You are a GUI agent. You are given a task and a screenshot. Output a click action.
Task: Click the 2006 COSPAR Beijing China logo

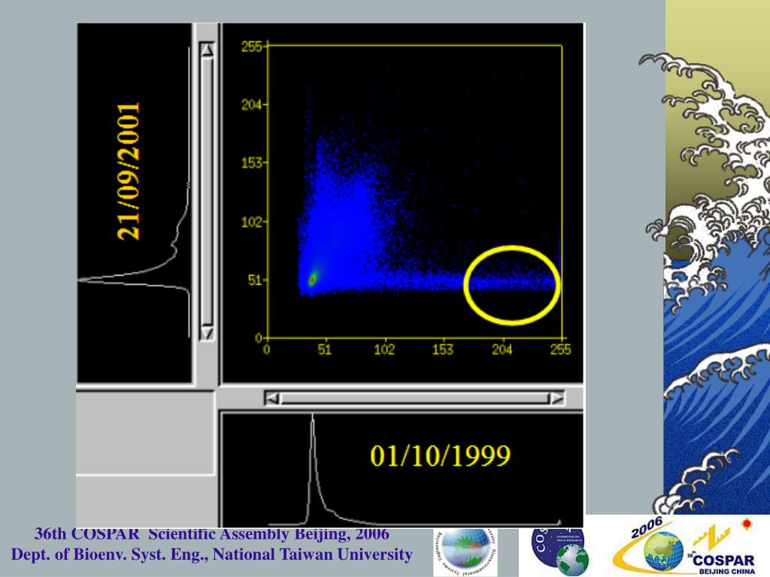pyautogui.click(x=684, y=546)
